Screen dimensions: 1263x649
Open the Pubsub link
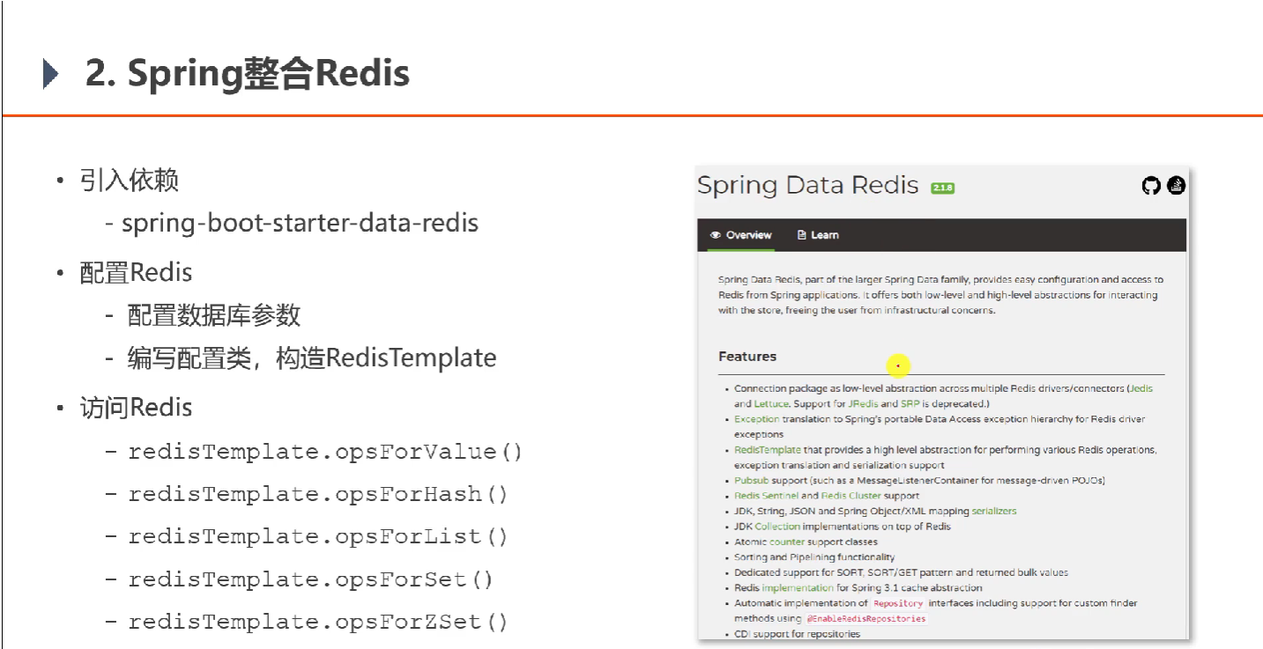(x=752, y=481)
